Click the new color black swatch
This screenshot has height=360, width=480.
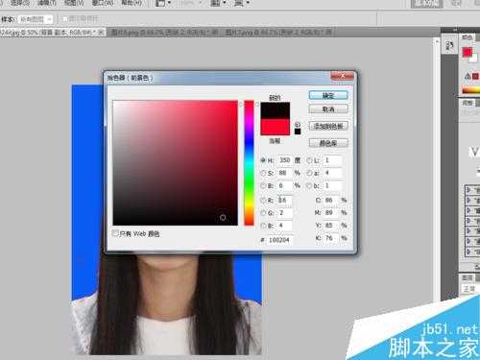pos(276,110)
